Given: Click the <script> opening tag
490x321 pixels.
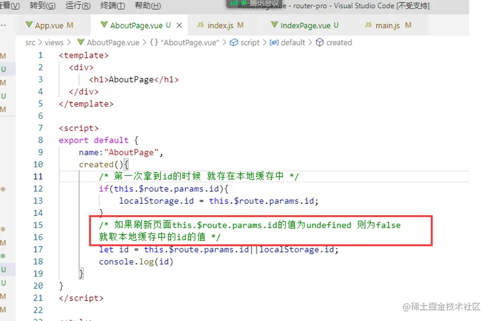Looking at the screenshot, I should click(79, 128).
